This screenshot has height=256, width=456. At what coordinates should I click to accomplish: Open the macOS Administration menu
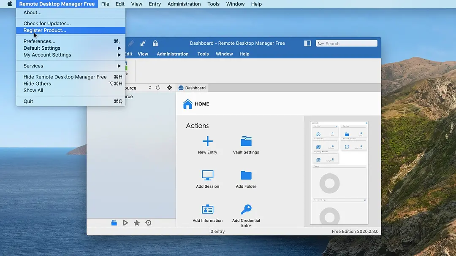(x=184, y=4)
